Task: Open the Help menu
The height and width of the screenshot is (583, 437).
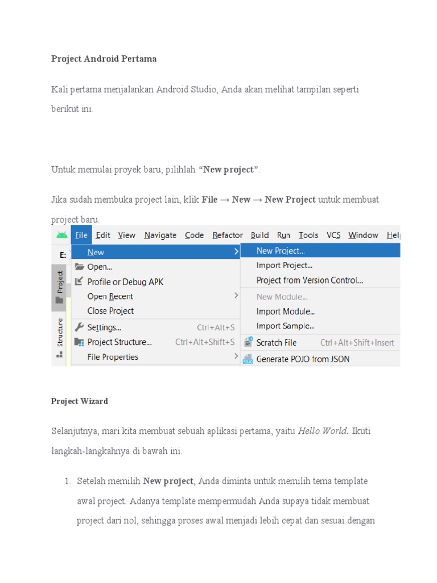Action: (393, 235)
